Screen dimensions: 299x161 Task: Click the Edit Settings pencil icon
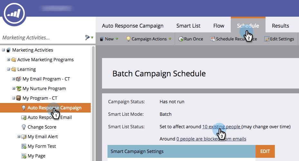point(267,39)
